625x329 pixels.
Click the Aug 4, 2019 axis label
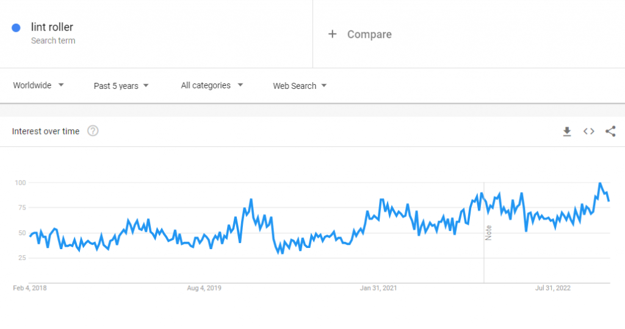[x=204, y=288]
